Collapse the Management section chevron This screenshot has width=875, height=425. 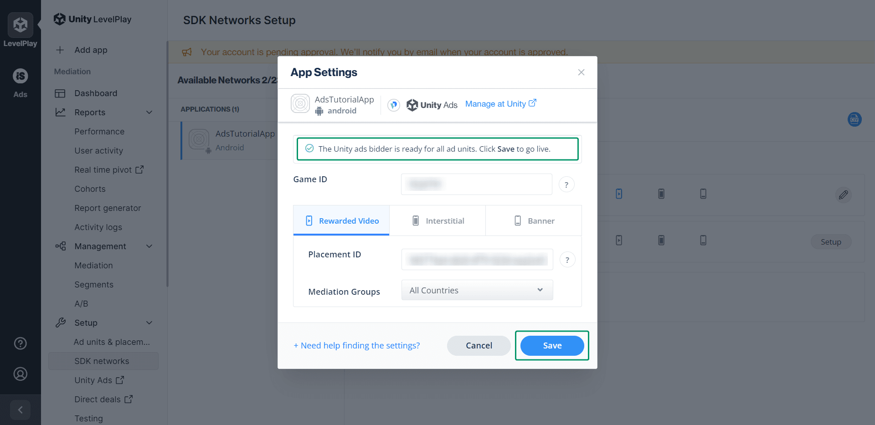pos(149,246)
